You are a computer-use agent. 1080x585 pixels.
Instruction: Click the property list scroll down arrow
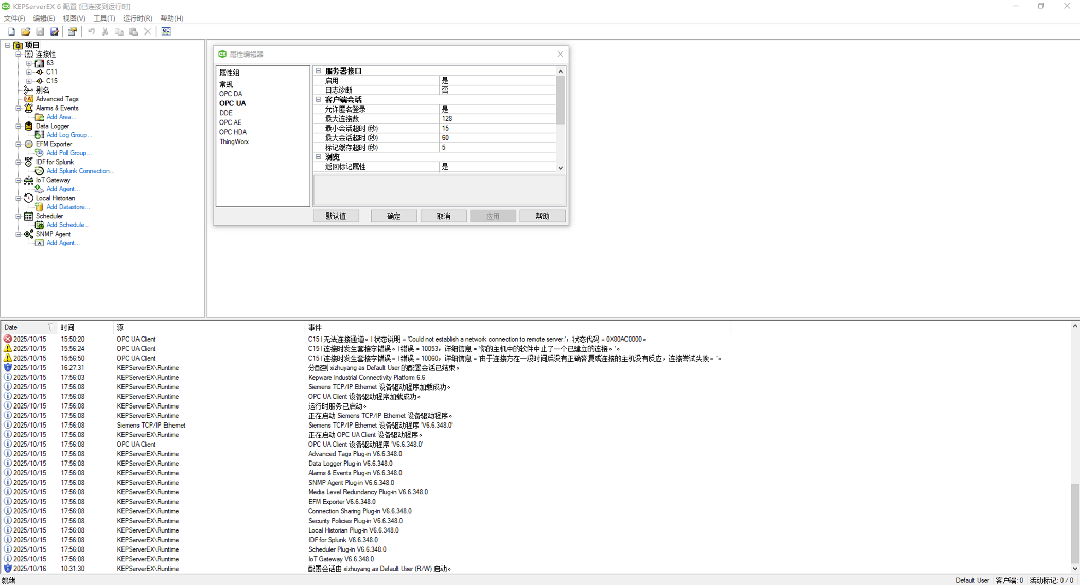pos(560,168)
